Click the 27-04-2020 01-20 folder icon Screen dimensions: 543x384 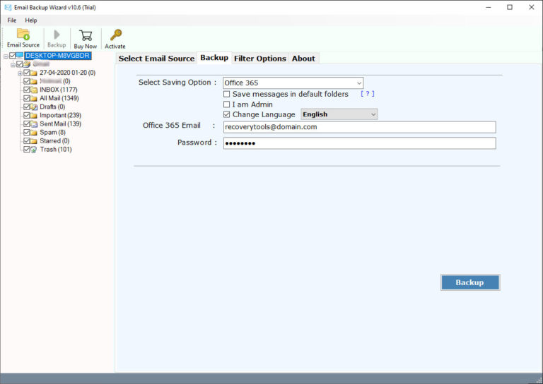[34, 73]
